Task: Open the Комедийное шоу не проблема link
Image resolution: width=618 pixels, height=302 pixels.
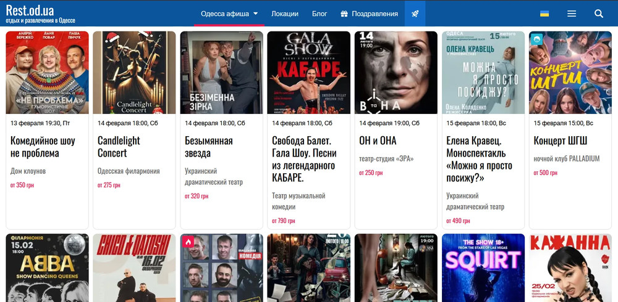Action: [43, 147]
